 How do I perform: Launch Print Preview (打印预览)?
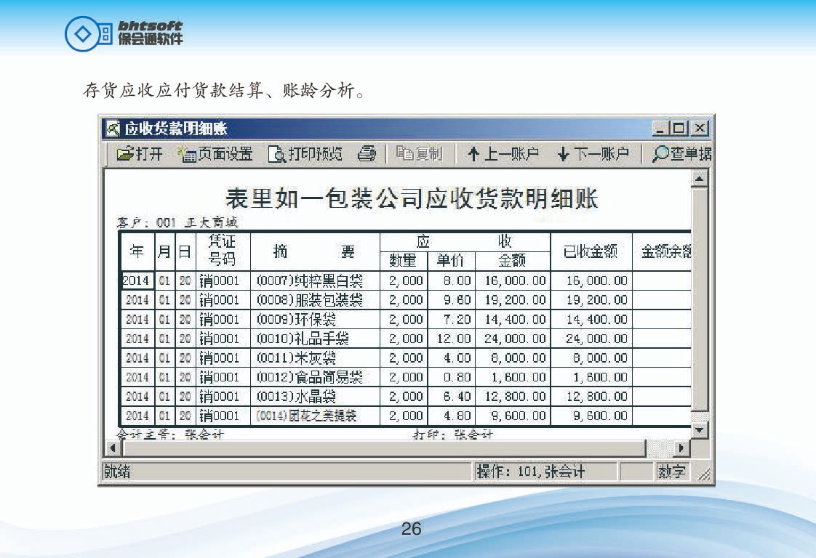click(x=305, y=153)
